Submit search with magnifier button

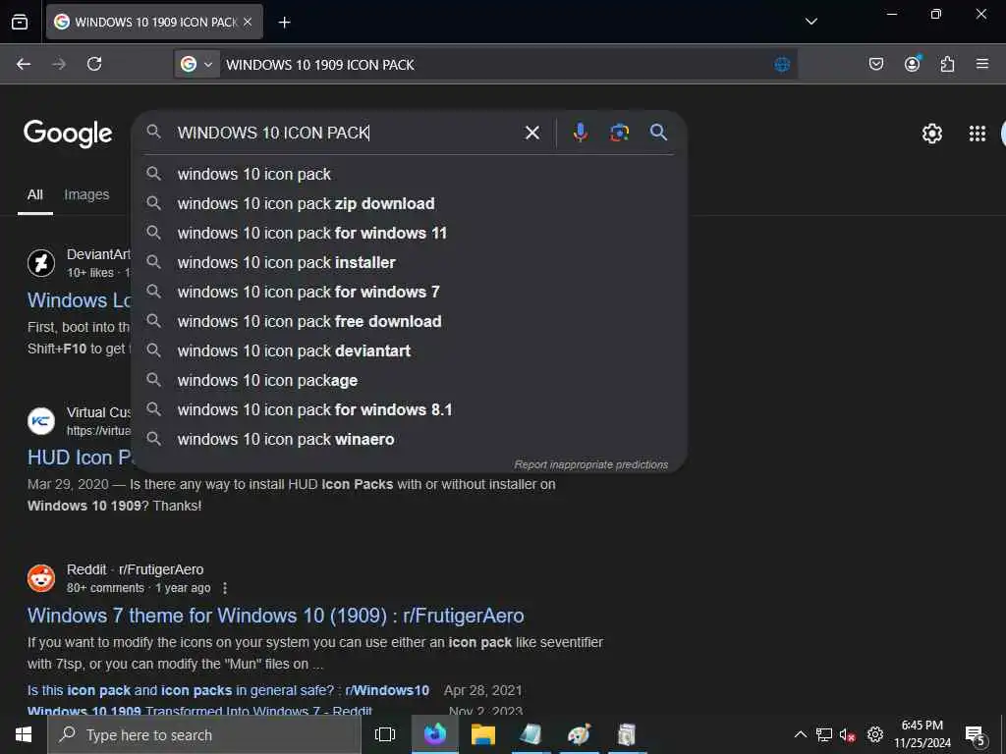click(658, 133)
